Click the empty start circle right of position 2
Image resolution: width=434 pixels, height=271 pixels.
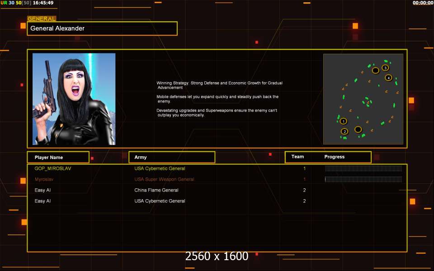point(358,130)
